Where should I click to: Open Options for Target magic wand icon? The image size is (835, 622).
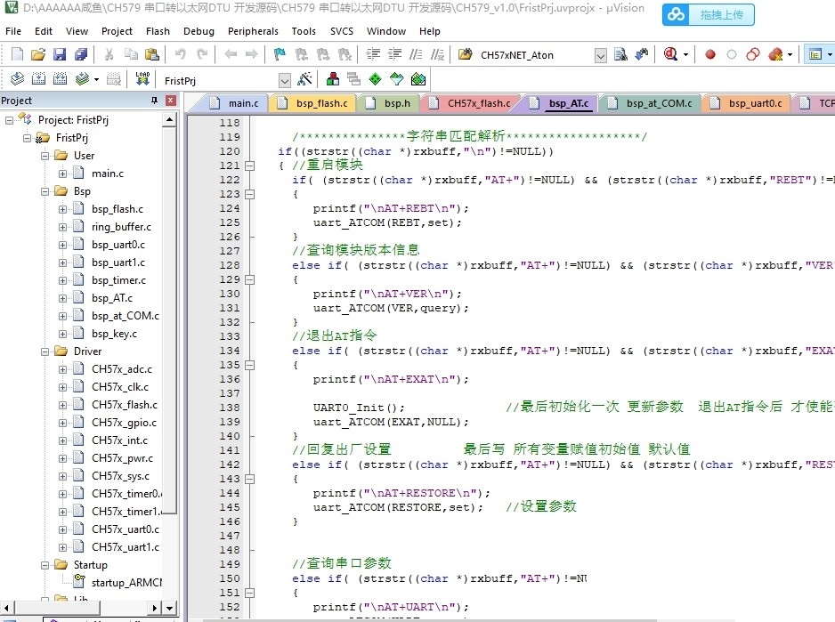pyautogui.click(x=304, y=79)
